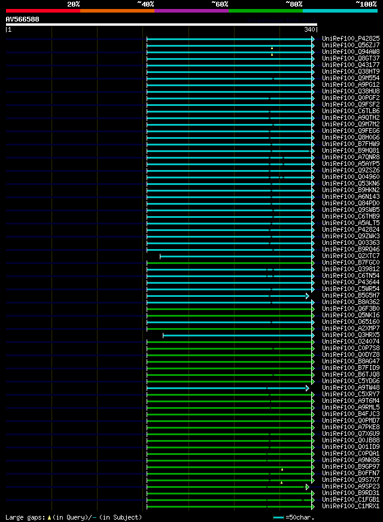383x522 pixels.
Task: Select the UniRef100_Q04960 label
Action: click(x=351, y=177)
